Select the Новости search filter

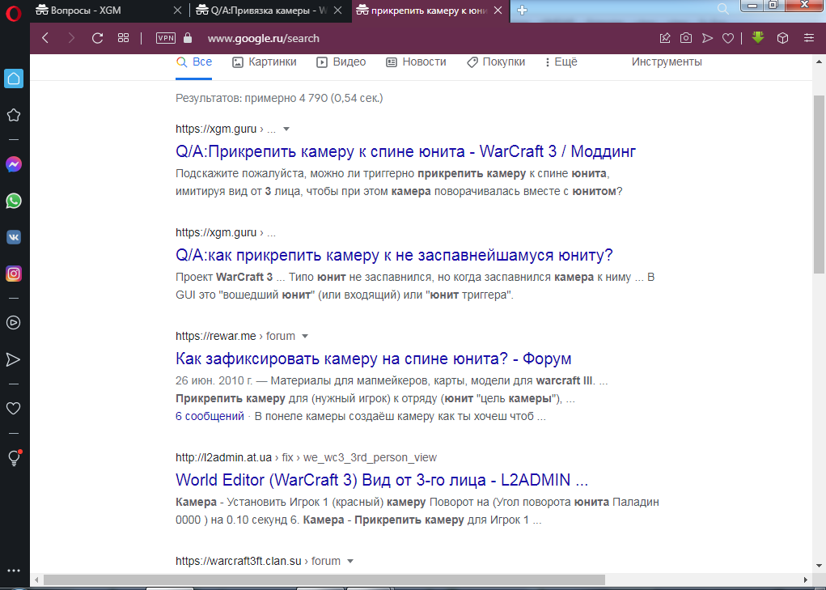pos(416,62)
